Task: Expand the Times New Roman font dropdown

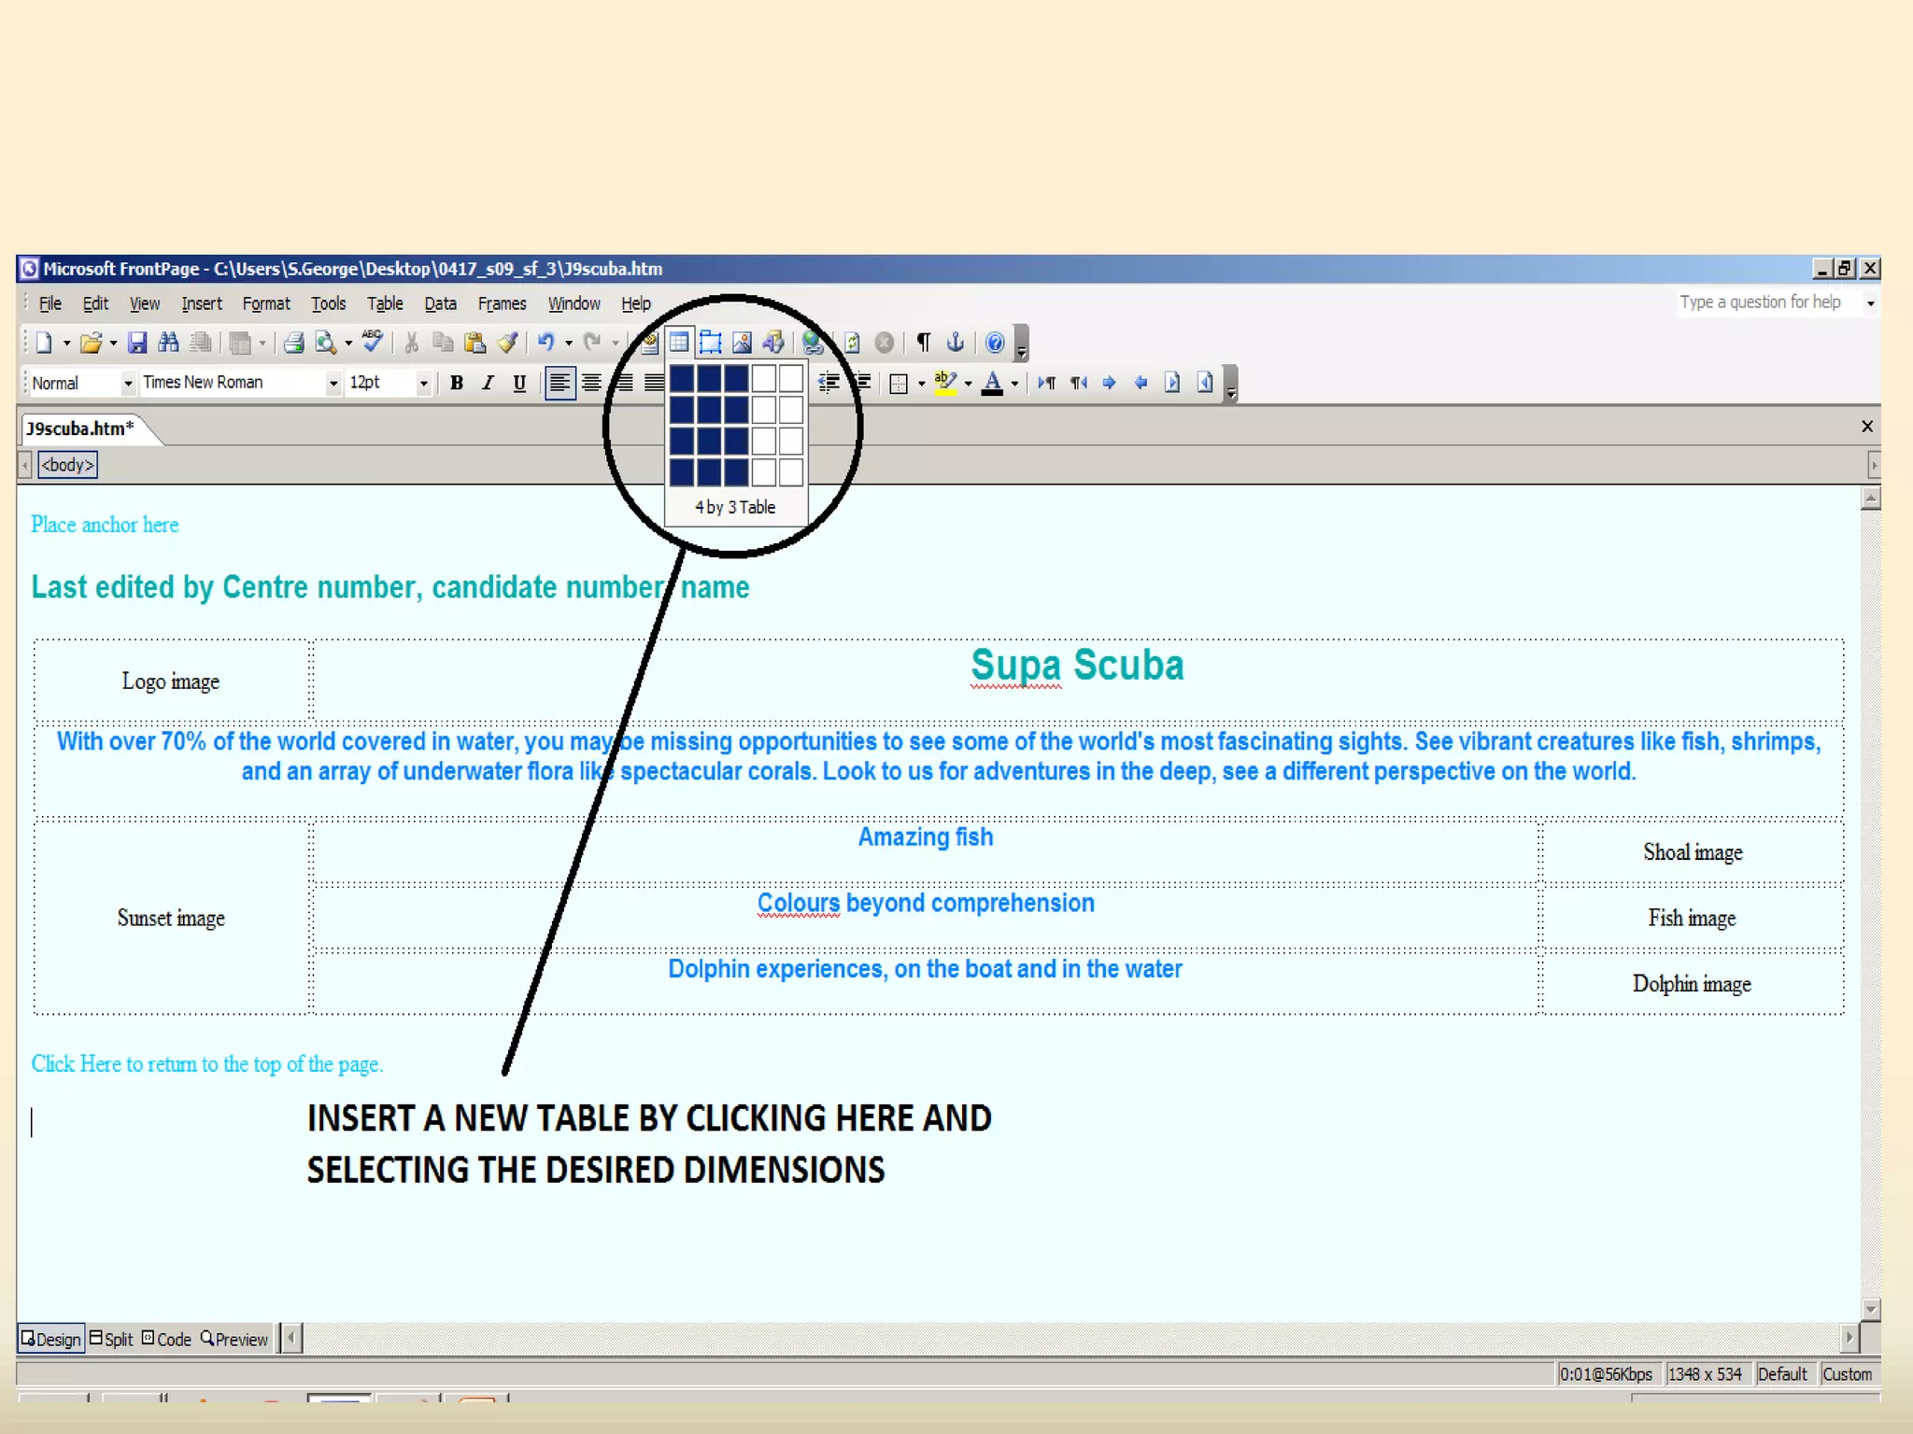Action: (333, 384)
